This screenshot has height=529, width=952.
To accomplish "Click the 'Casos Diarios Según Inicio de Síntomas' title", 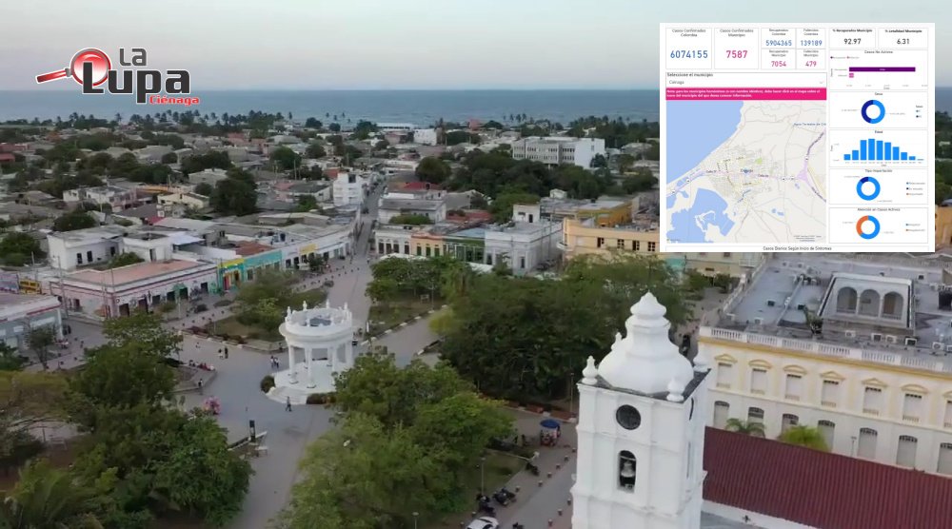I will (796, 246).
